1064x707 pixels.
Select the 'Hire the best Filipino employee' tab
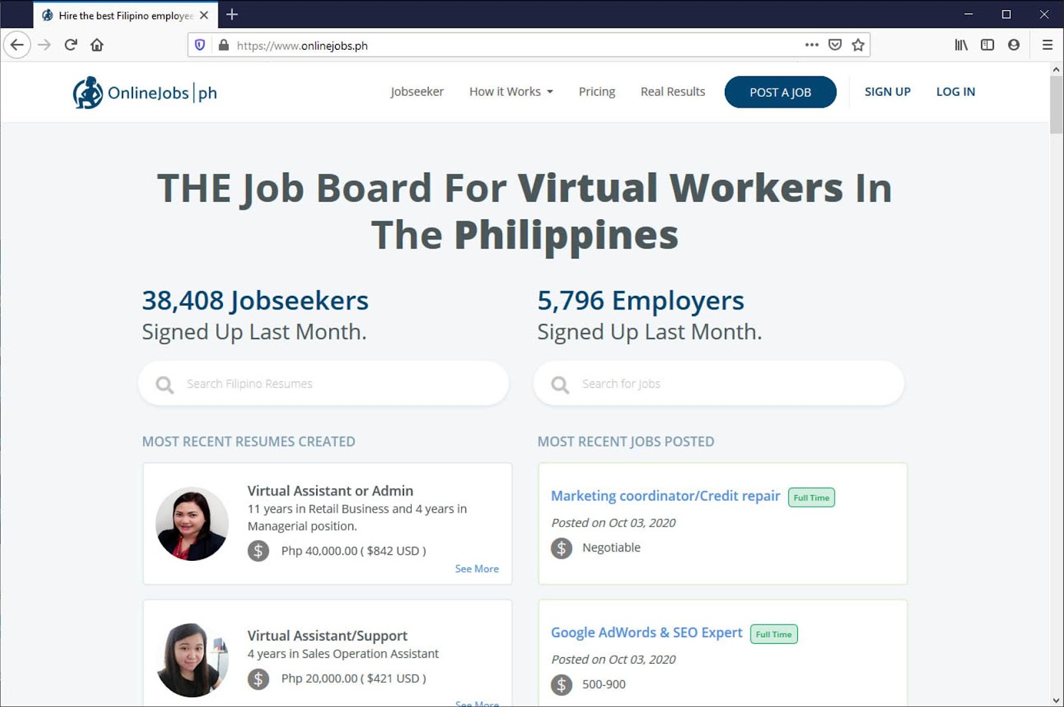pyautogui.click(x=126, y=15)
